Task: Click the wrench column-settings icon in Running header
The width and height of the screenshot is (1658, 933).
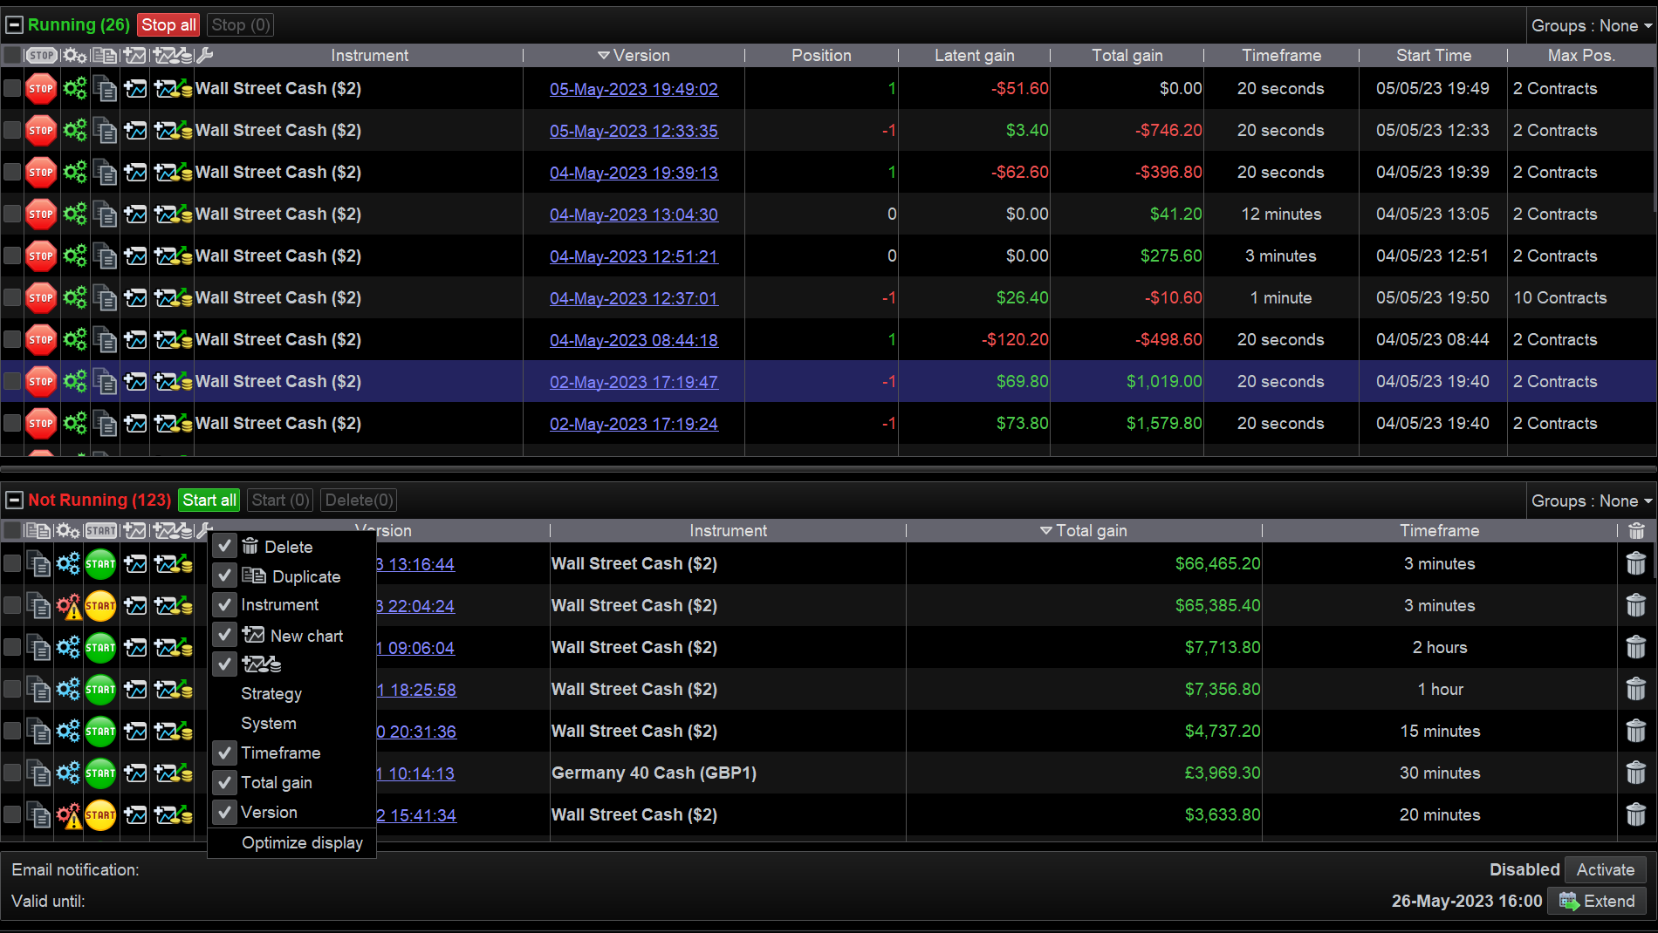Action: (x=205, y=56)
